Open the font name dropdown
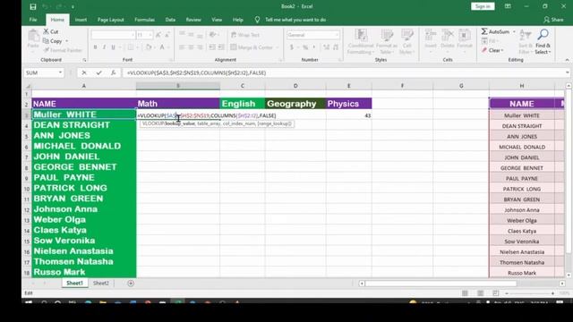The height and width of the screenshot is (322, 573). (x=133, y=35)
